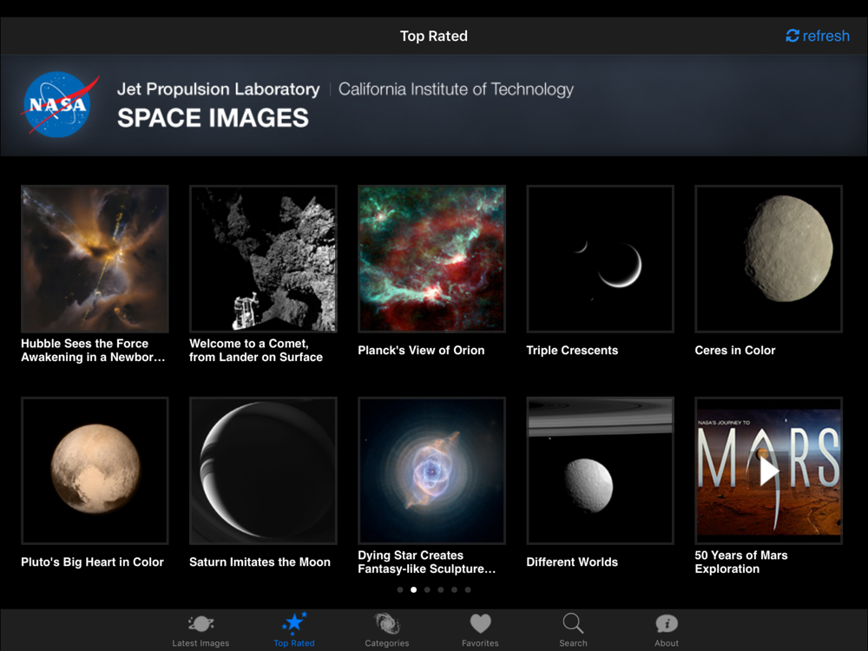View the Saturn Imitates the Moon image
This screenshot has width=868, height=651.
click(x=263, y=470)
